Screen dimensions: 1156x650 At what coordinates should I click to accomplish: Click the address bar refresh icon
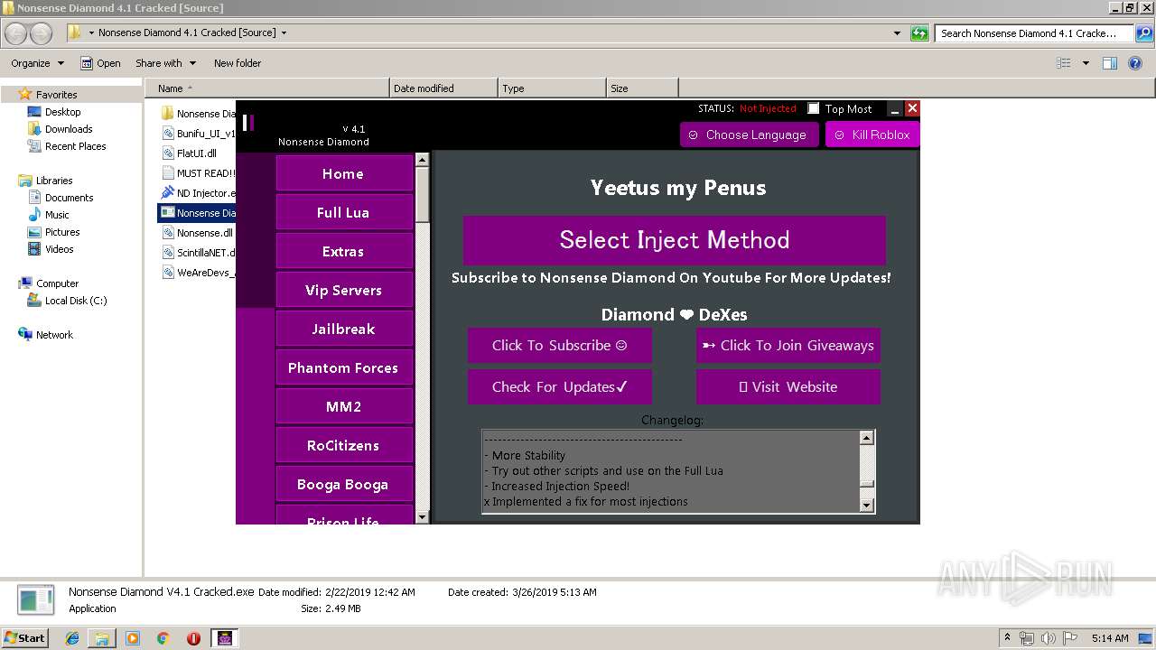click(919, 33)
